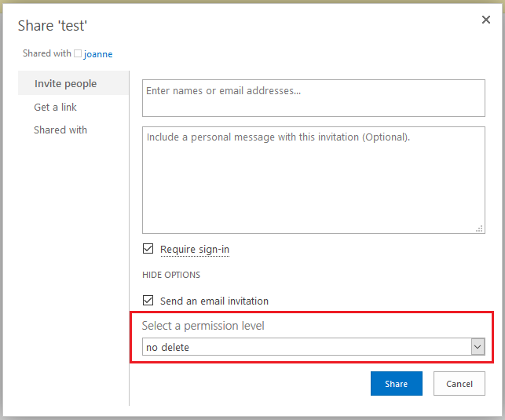Uncheck the Require sign-in checkbox
Viewport: 505px width, 420px height.
(x=148, y=249)
